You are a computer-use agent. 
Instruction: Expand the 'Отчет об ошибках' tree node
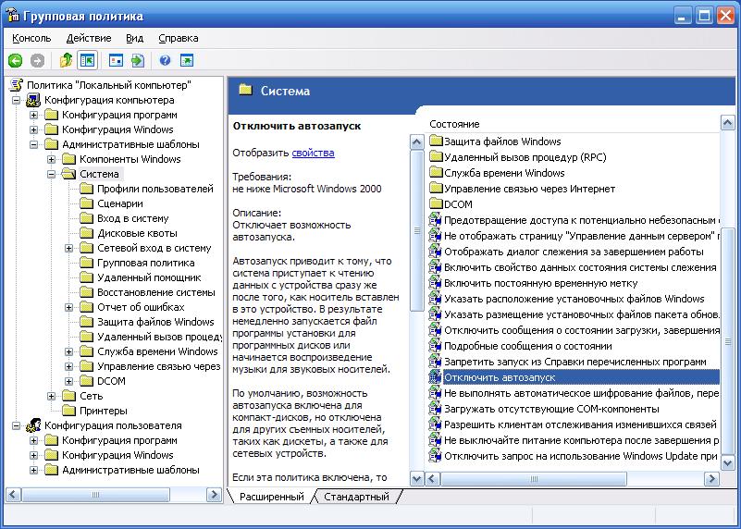[69, 307]
